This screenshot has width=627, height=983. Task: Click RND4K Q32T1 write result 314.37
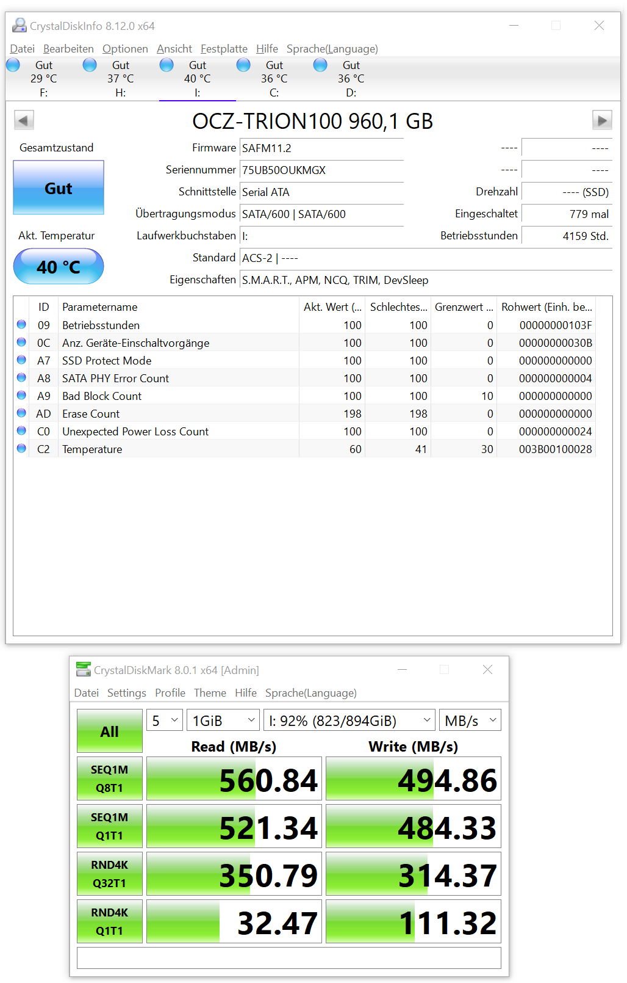[414, 874]
